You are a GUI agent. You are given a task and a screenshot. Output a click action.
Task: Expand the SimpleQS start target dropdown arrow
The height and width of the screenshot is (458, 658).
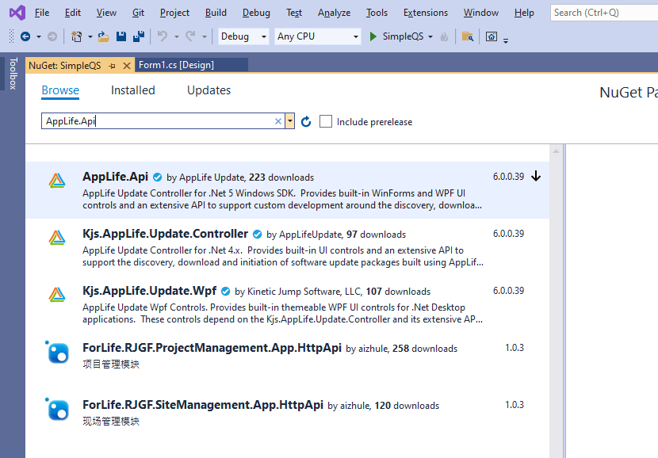430,37
